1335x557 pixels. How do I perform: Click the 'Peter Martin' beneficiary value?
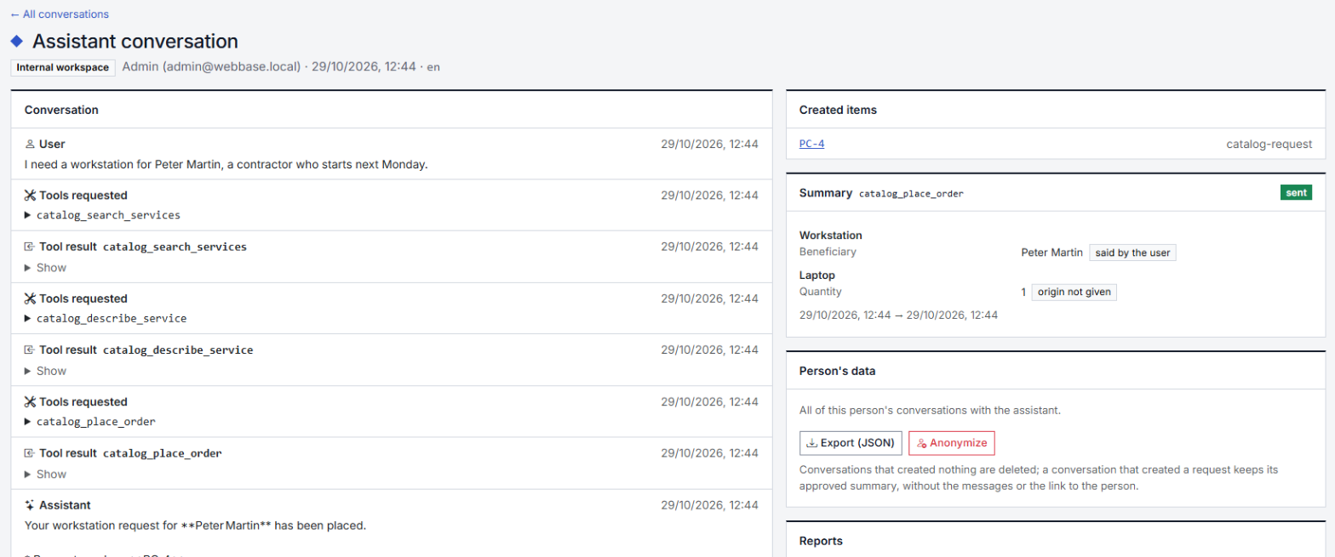pos(1051,253)
